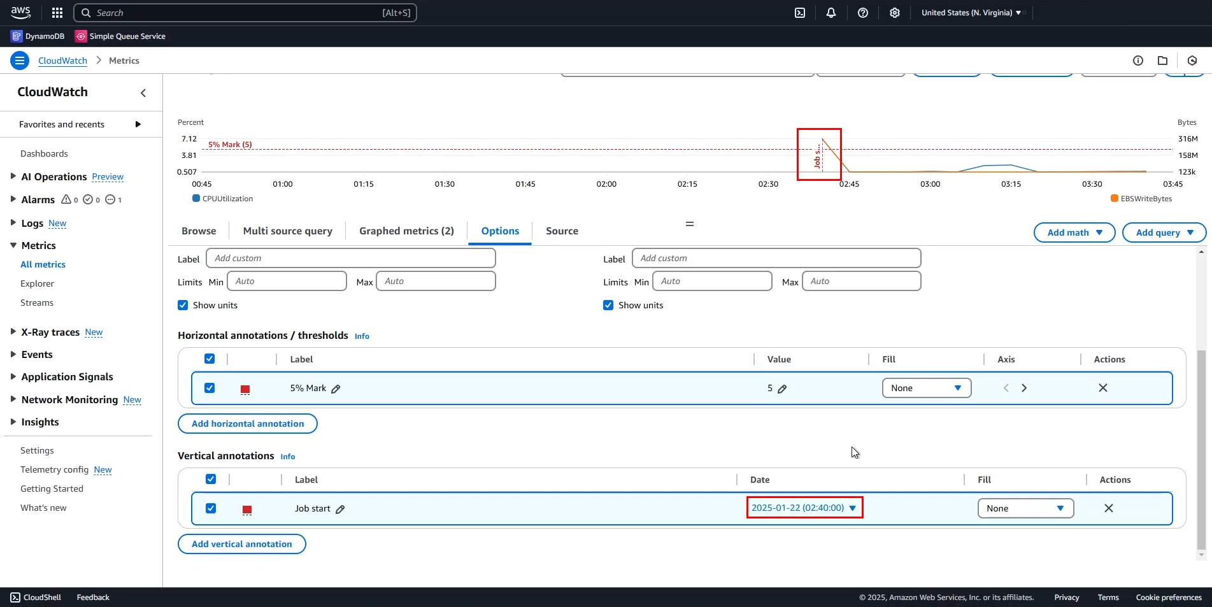Open the 5% Mark Fill dropdown

[926, 388]
